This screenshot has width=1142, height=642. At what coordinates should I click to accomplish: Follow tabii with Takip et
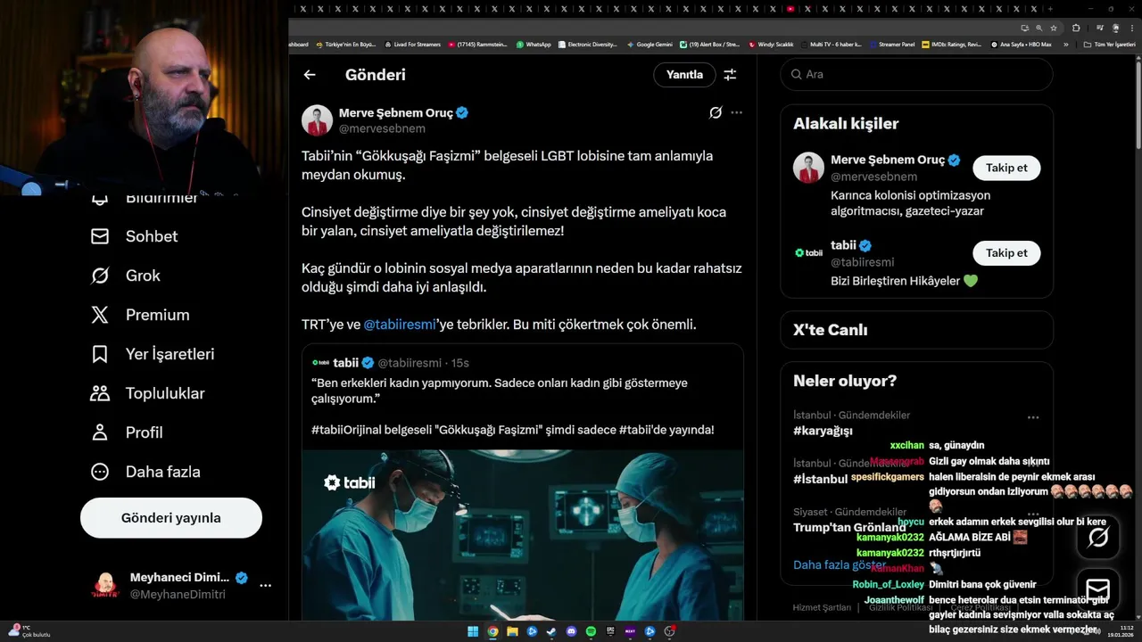[1006, 252]
